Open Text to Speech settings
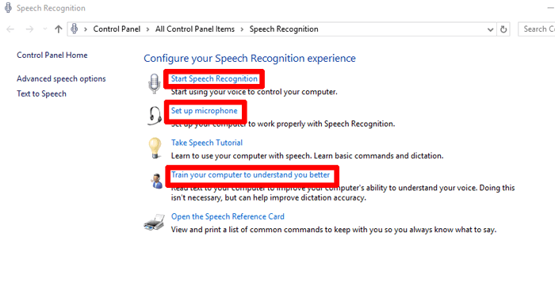This screenshot has width=555, height=294. point(41,94)
